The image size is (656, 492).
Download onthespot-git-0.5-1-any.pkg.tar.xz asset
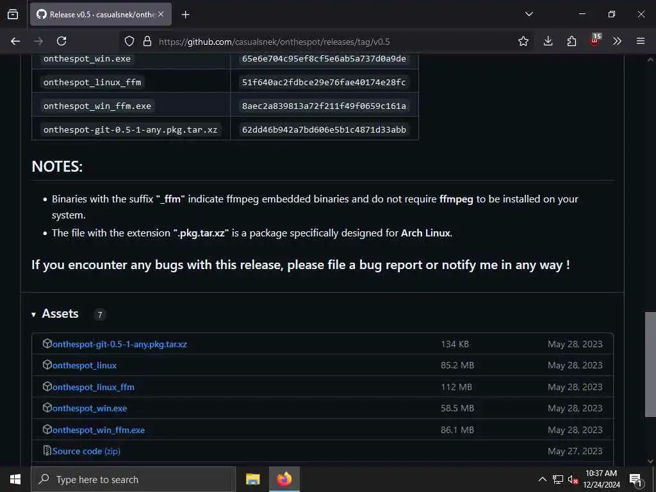(x=120, y=344)
